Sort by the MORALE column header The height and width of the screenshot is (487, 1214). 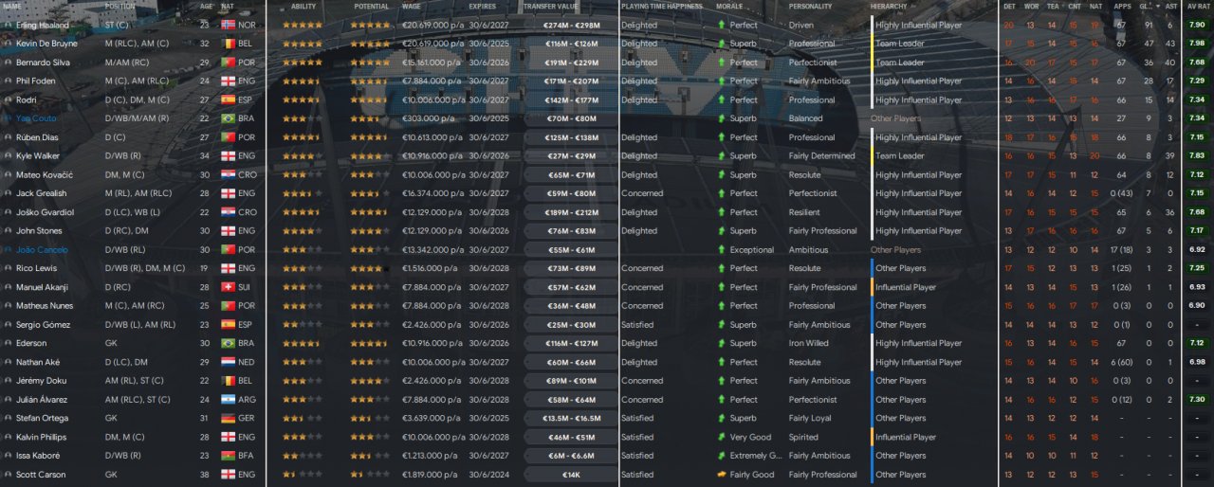coord(729,6)
